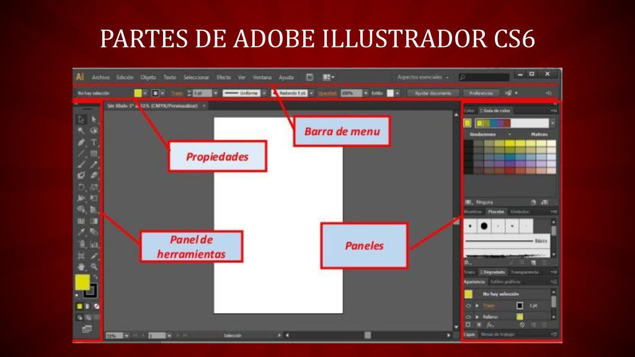635x357 pixels.
Task: Select the Shape Builder tool
Action: (x=81, y=209)
